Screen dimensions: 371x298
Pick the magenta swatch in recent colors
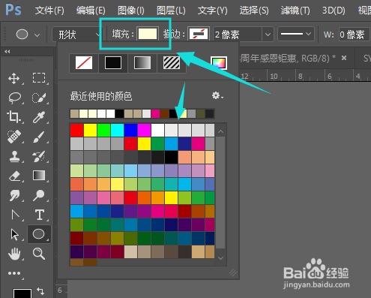click(155, 113)
